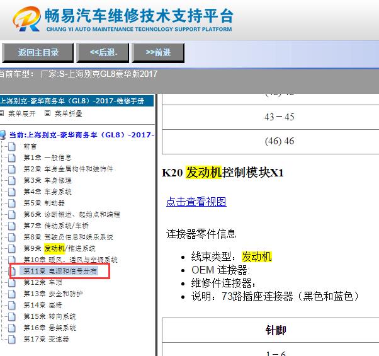
Task: Click the 线束类型：发动机 bullet
Action: (231, 256)
